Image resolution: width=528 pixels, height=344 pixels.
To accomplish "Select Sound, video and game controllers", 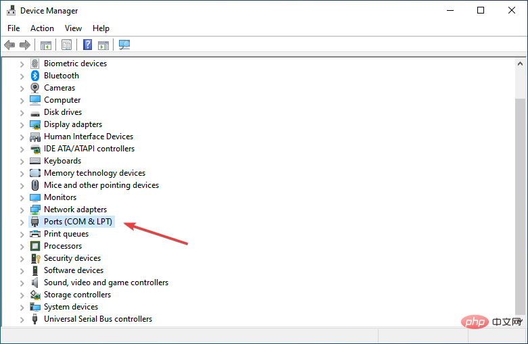I will pos(106,282).
